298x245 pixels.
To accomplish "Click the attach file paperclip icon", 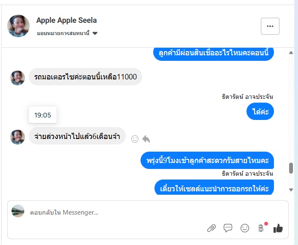I will coord(211,228).
